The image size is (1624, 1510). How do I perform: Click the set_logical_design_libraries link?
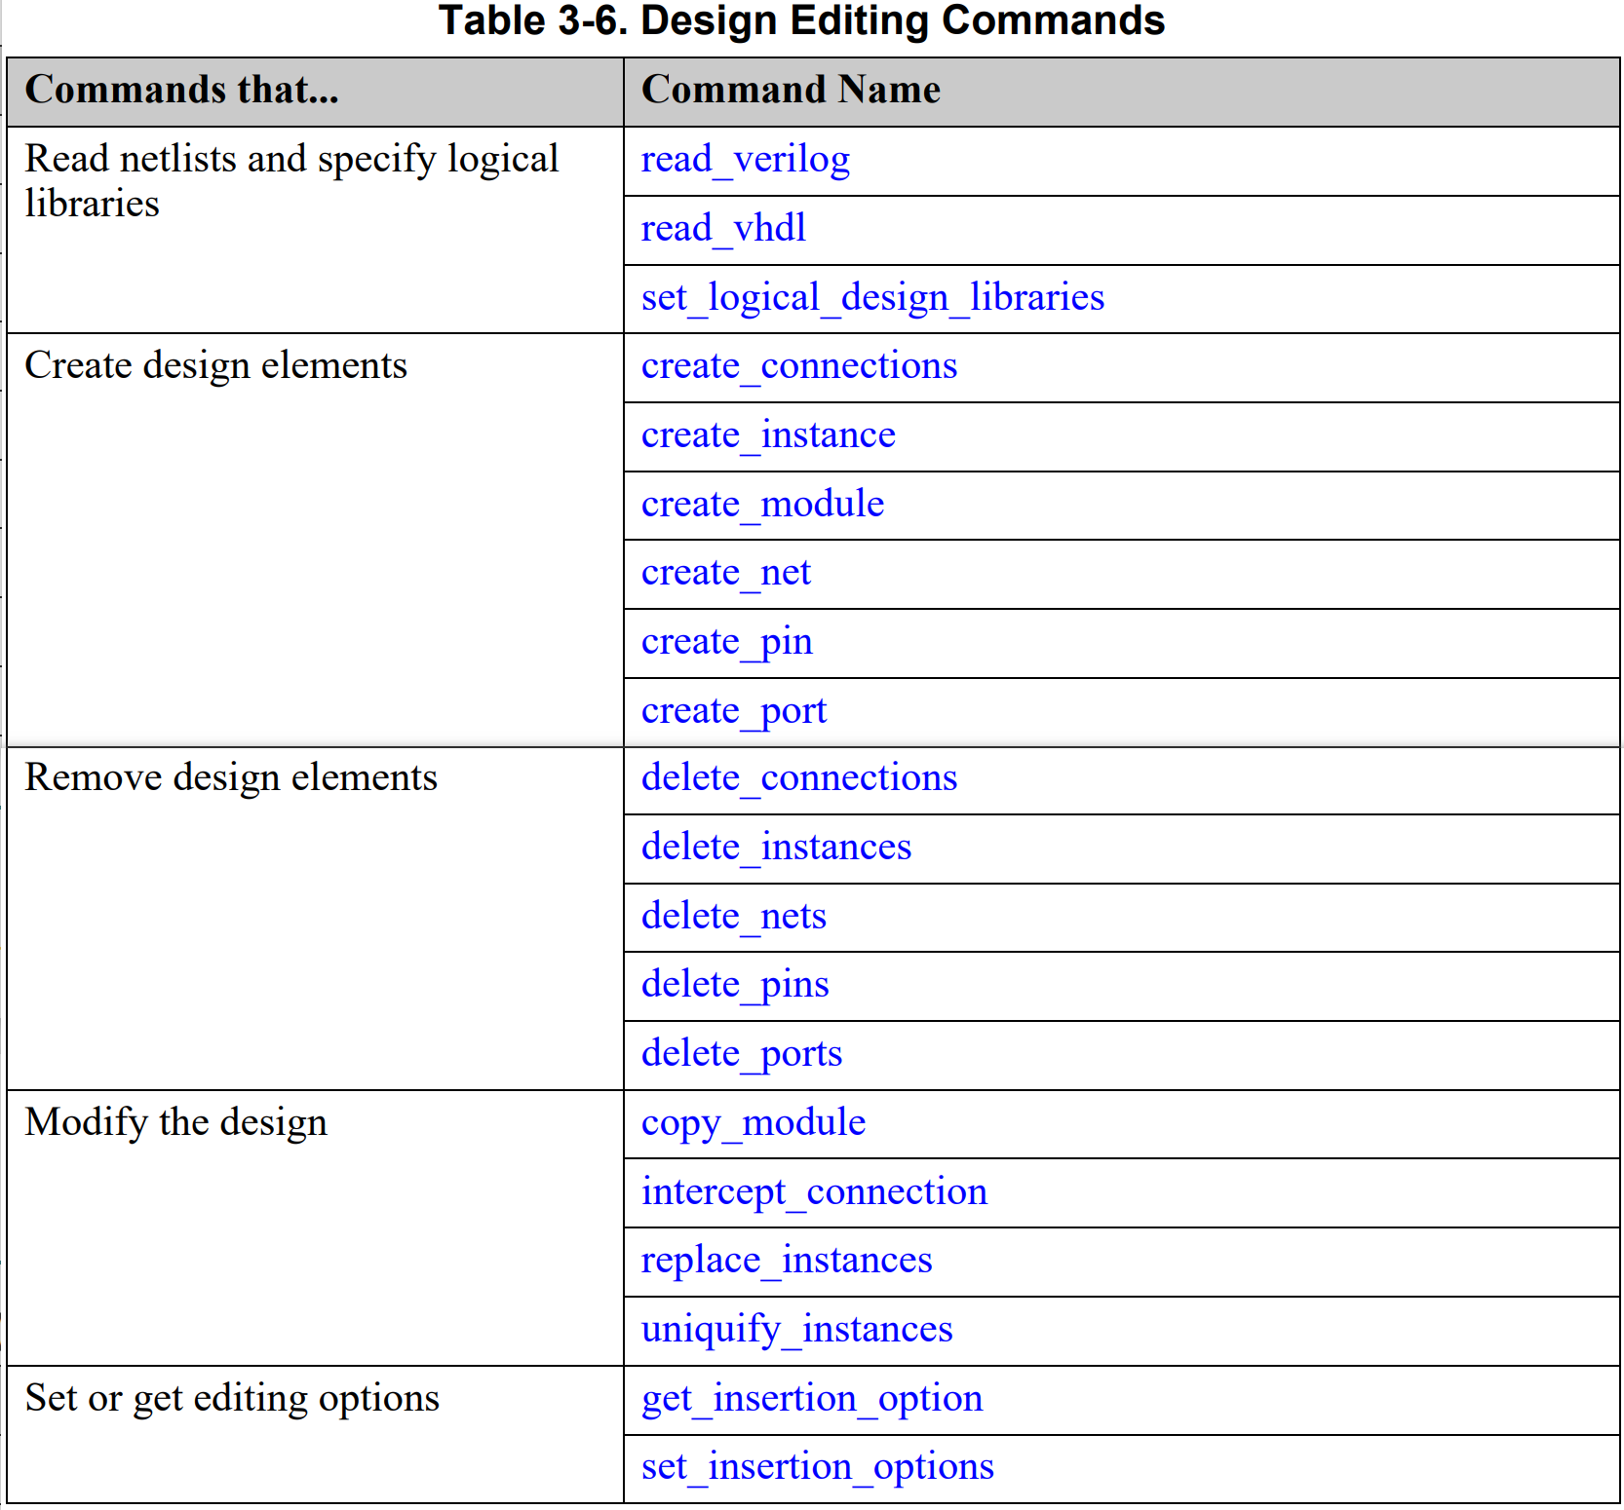click(872, 298)
